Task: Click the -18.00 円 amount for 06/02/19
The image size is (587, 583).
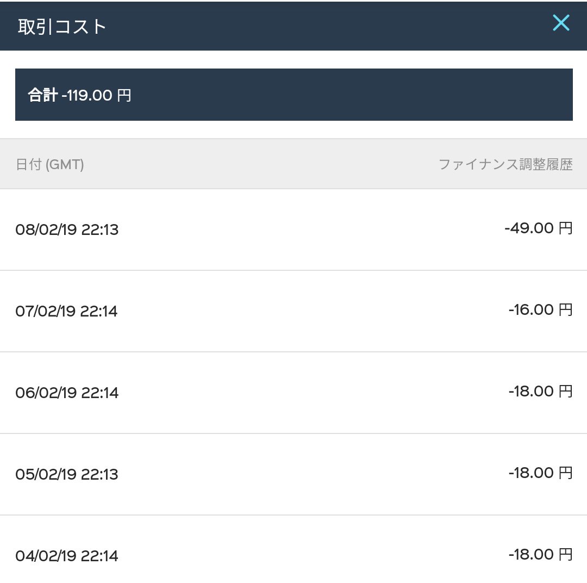Action: click(540, 391)
